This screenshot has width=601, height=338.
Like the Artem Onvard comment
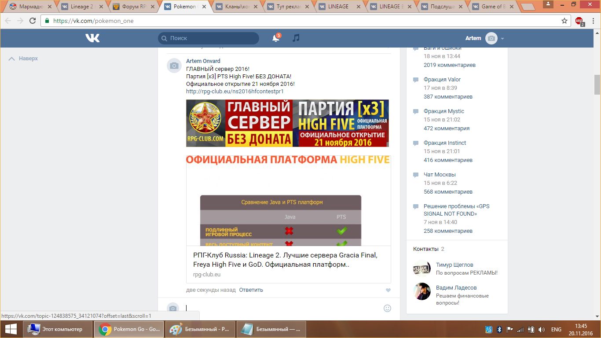388,290
